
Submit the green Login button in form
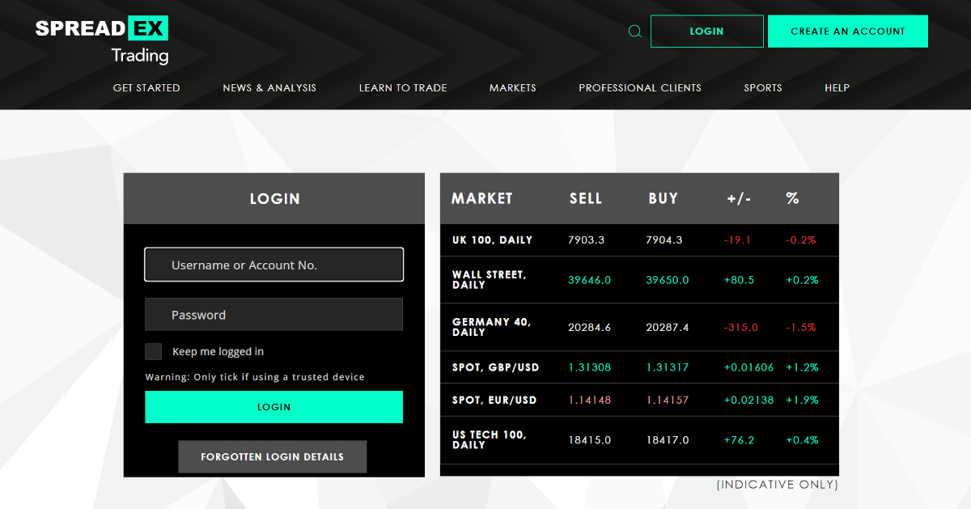click(273, 407)
